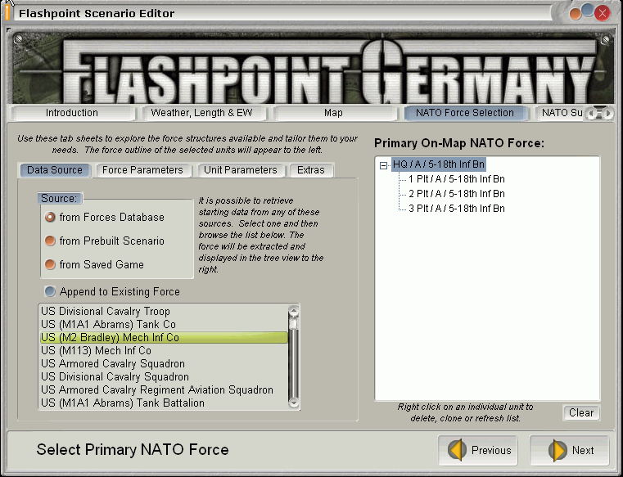The image size is (623, 477).
Task: Go to Previous step
Action: coord(478,450)
